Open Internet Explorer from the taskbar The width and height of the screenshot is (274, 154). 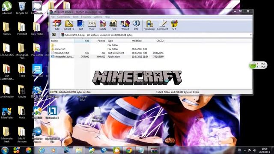click(42, 150)
